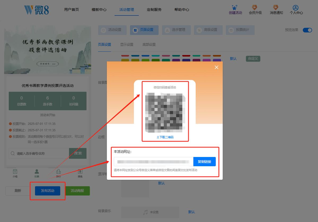Tap the 投票 icon in preview nav
This screenshot has height=222, width=318.
[x=37, y=172]
